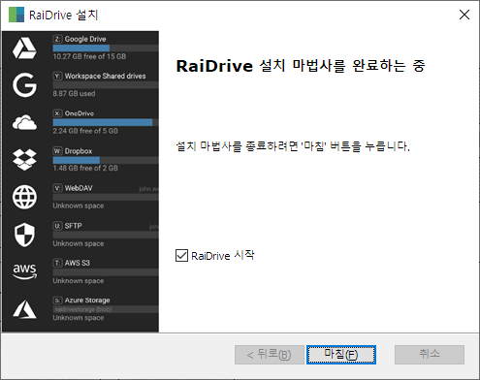Click the "RaiDrive 설치 마법사를 완료하는 중" heading
The image size is (480, 380).
tap(301, 66)
